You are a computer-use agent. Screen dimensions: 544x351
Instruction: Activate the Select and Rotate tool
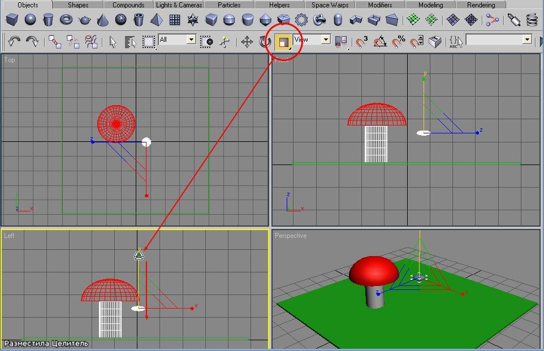[x=265, y=42]
